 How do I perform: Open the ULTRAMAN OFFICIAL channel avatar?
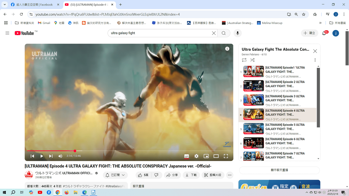[x=29, y=175]
